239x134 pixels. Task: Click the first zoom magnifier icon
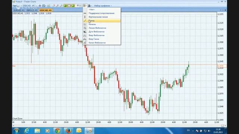(54, 6)
